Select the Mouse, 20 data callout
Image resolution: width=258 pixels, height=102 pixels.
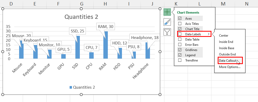coord(21,36)
